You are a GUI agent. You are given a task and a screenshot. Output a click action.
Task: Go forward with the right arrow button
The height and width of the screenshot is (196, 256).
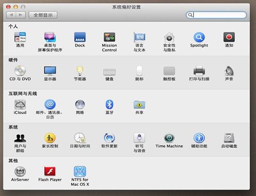(x=21, y=15)
